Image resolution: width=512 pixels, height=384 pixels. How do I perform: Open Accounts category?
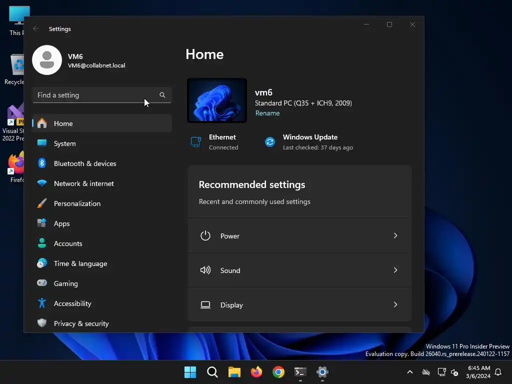[x=102, y=243]
